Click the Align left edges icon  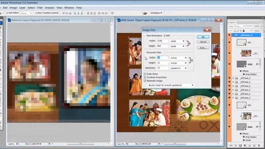tap(75, 13)
